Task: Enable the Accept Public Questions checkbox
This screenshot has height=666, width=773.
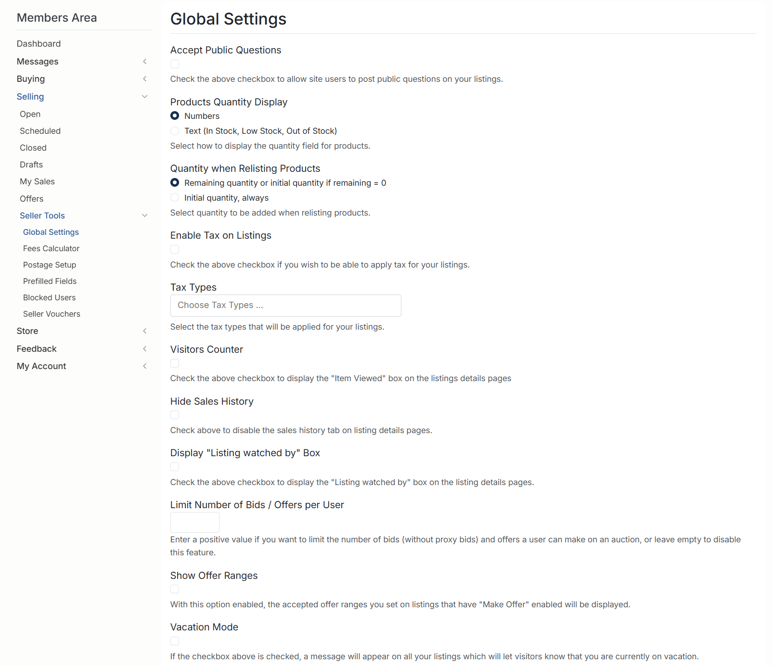Action: (175, 64)
